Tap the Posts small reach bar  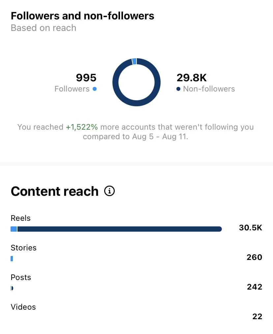(x=12, y=288)
